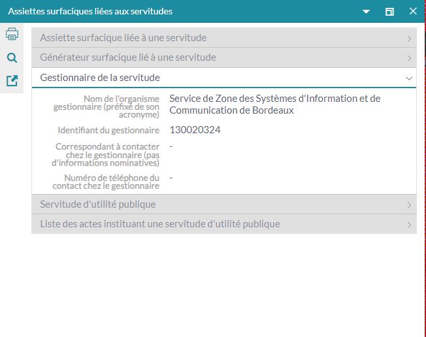Image resolution: width=426 pixels, height=337 pixels.
Task: Click the title bar collapse triangle
Action: click(x=367, y=12)
